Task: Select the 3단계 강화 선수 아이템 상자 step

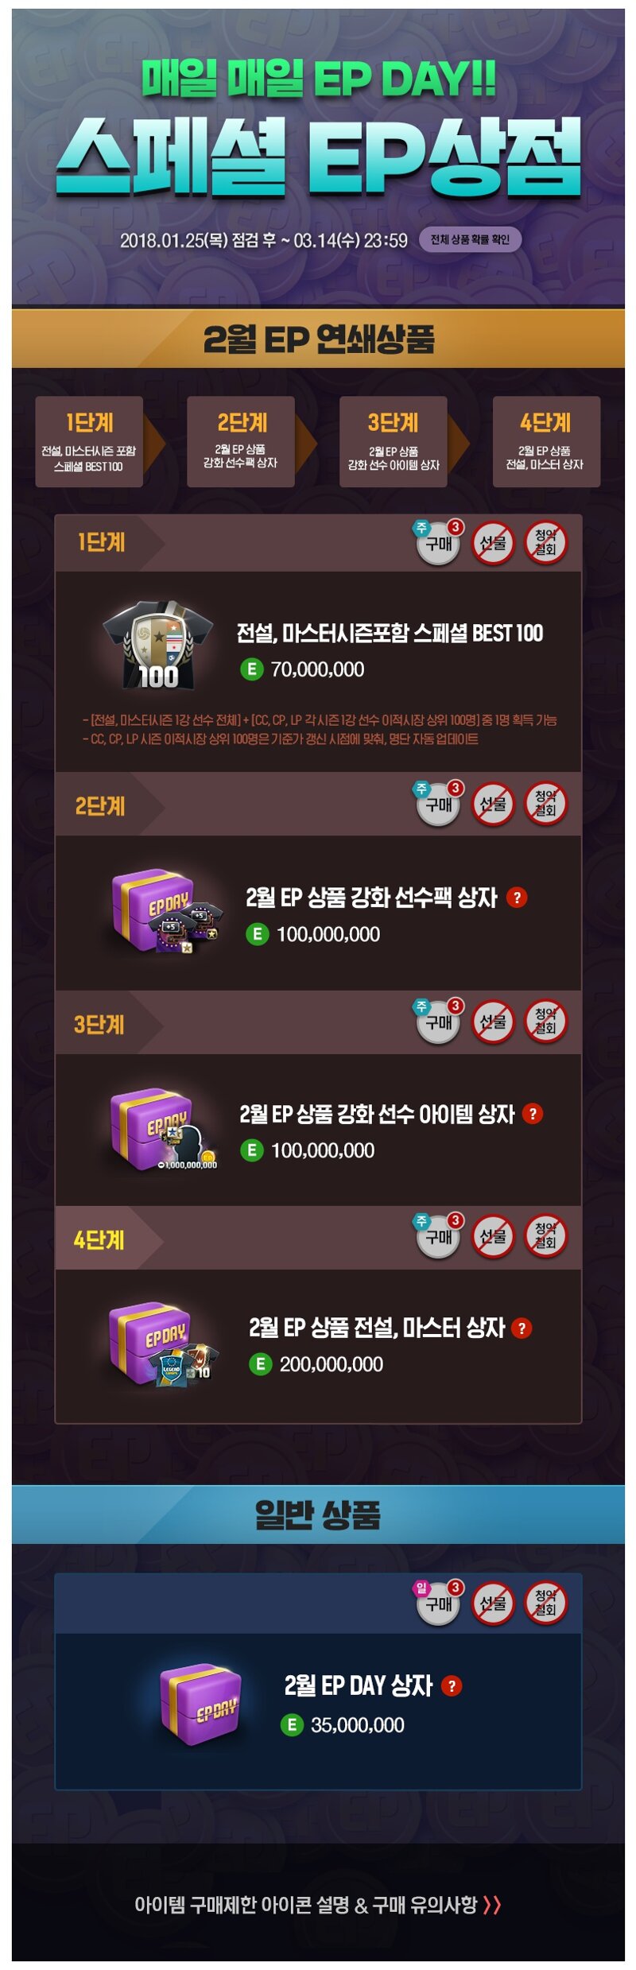Action: tap(394, 441)
